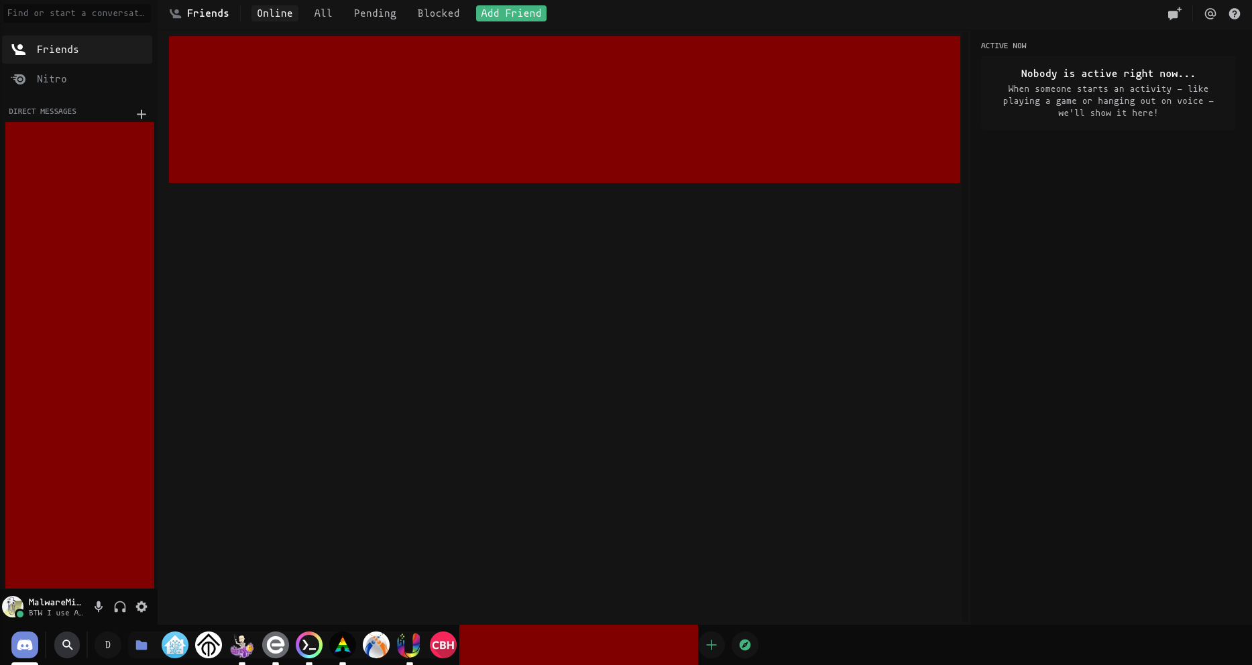Switch to the All tab
Viewport: 1252px width, 665px height.
[323, 13]
